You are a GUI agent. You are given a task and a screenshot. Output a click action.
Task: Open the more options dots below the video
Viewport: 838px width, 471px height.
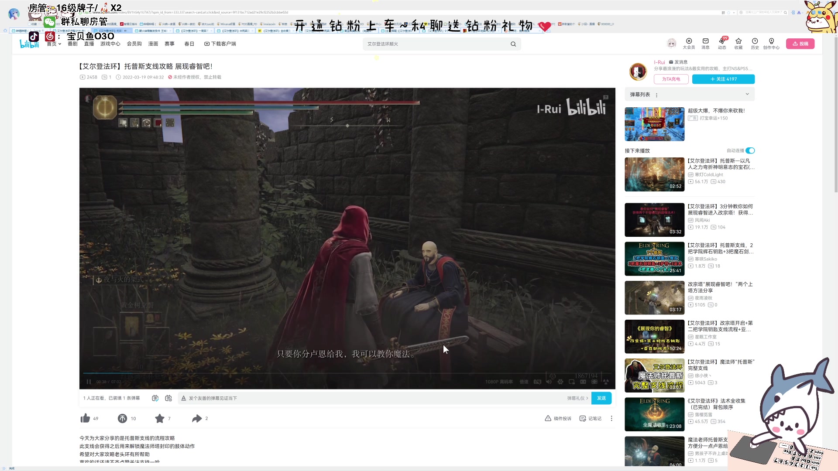611,418
